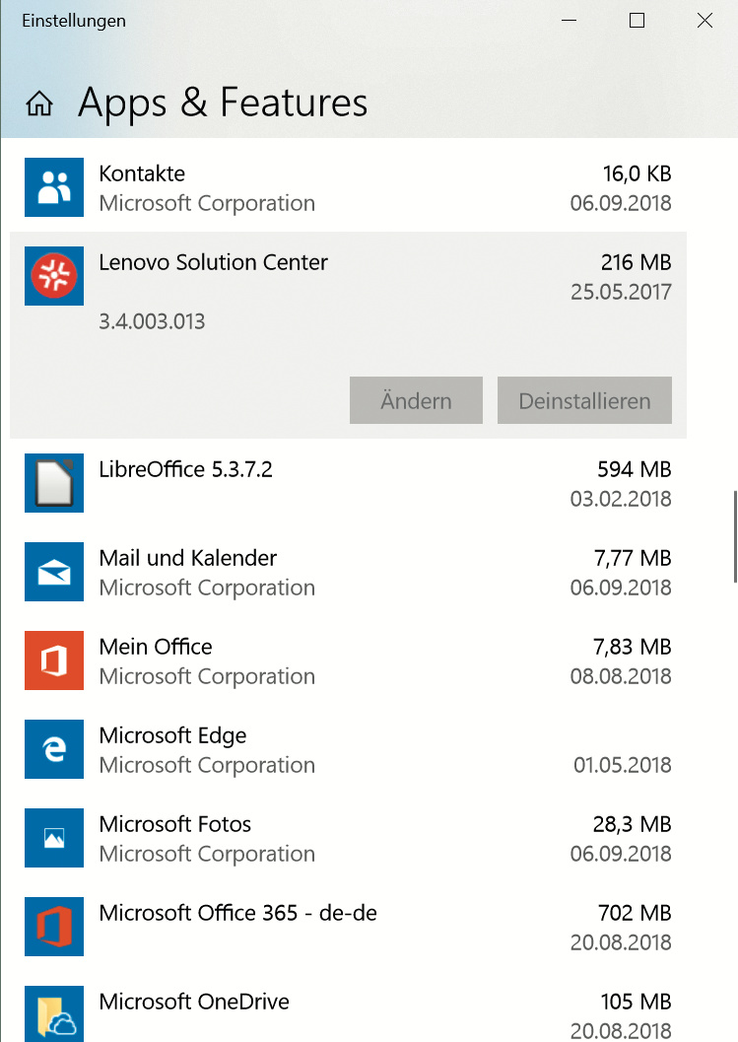Click the vertical scrollbar thumb
Screen dimensions: 738x1042
[x=734, y=537]
